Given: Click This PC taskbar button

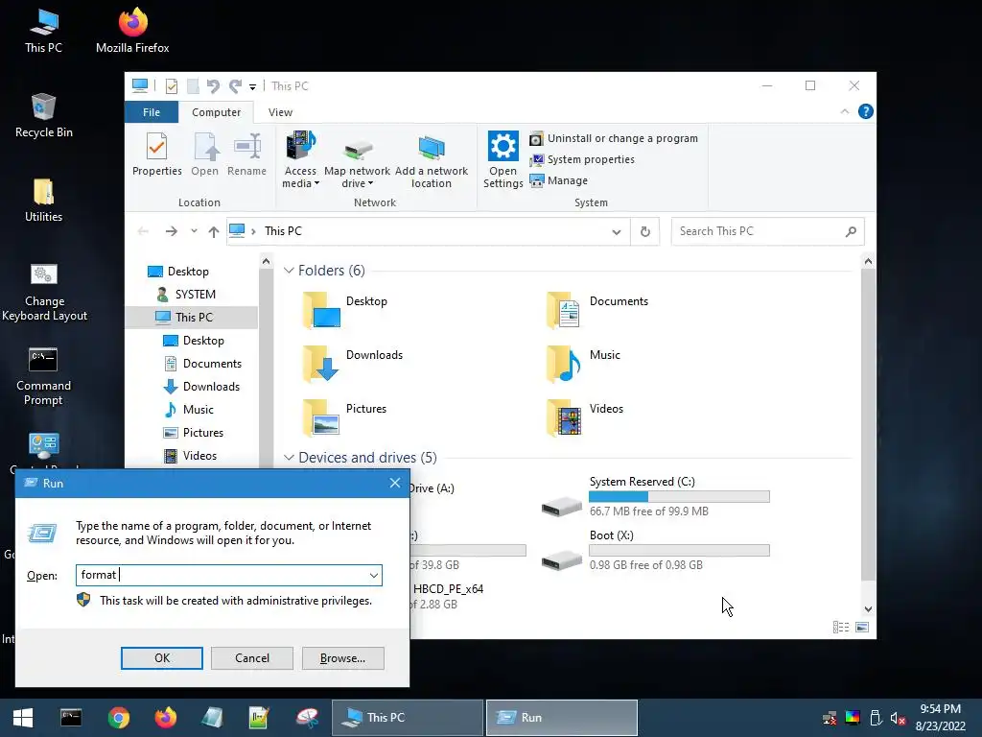Looking at the screenshot, I should [x=408, y=718].
